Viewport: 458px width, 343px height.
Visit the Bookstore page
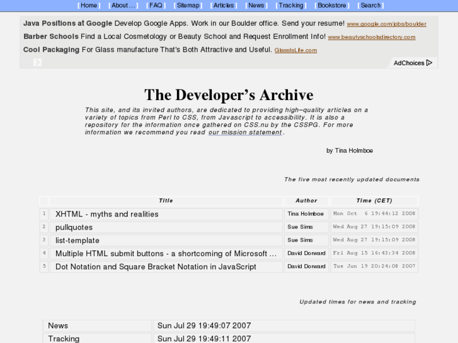click(x=332, y=5)
